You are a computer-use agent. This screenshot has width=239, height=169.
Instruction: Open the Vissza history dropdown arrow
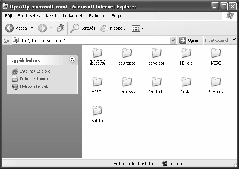(32, 28)
